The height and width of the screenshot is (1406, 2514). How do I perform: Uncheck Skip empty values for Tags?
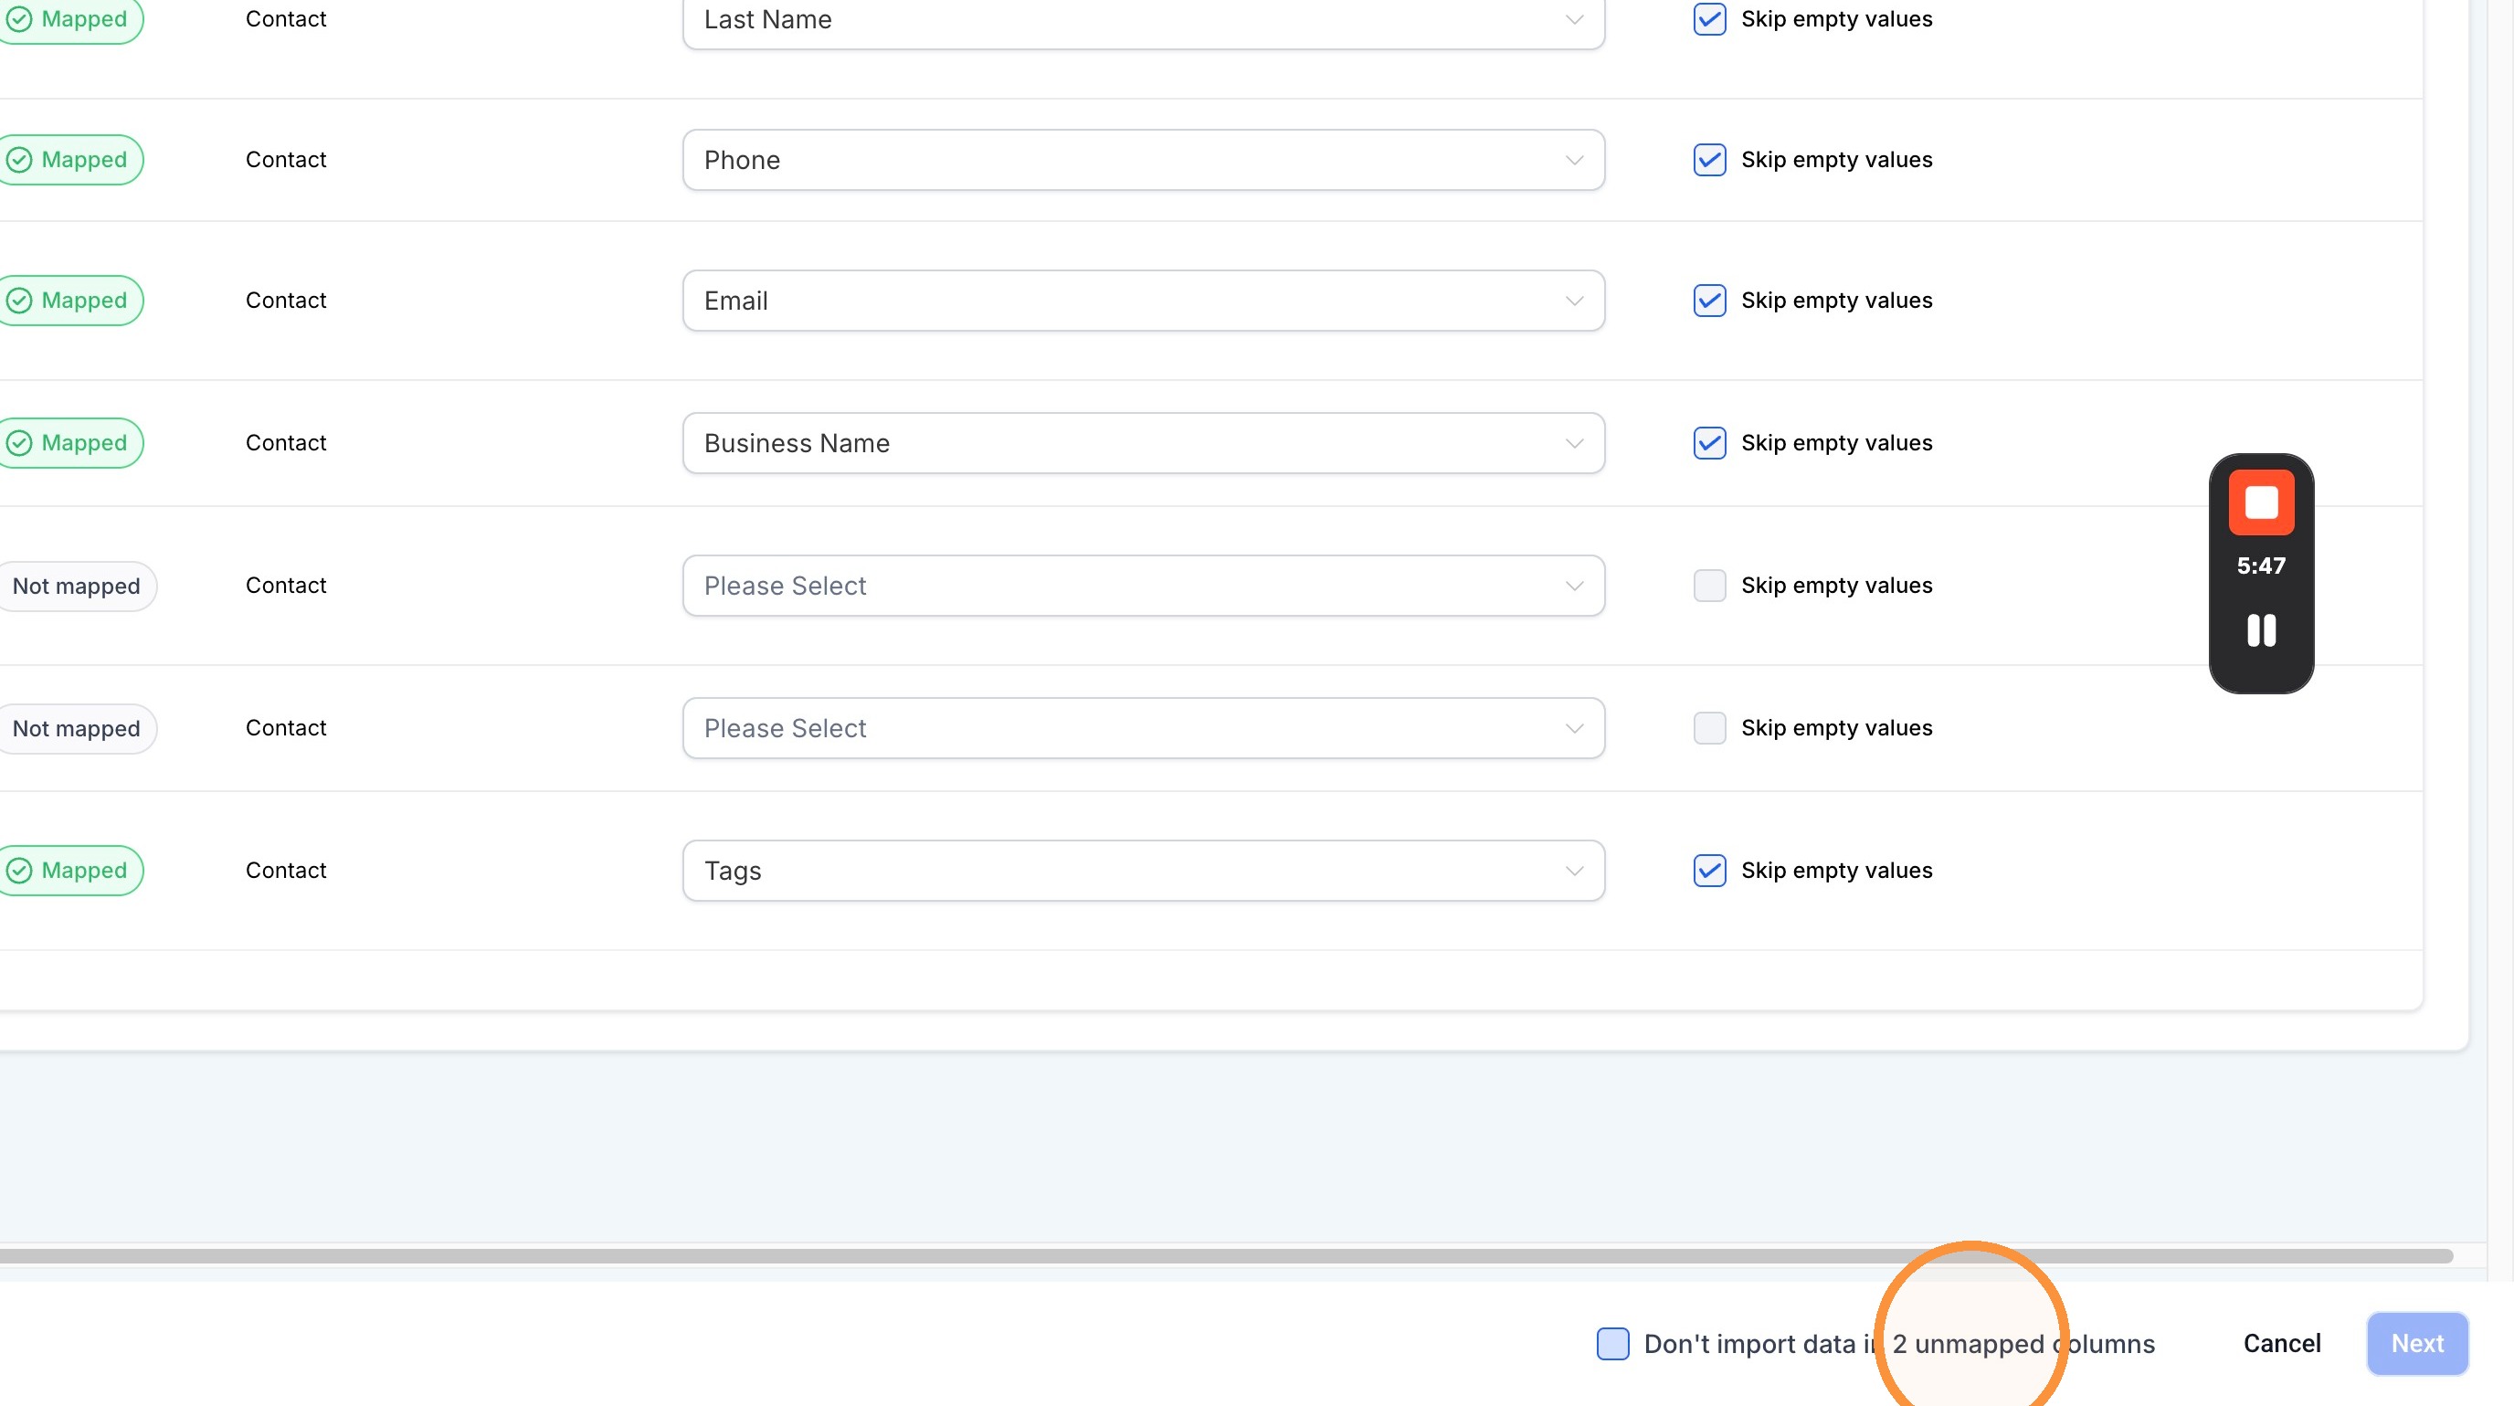point(1709,871)
